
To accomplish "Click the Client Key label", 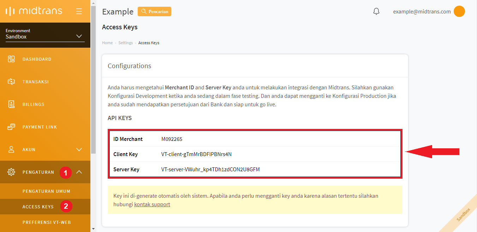I will tap(125, 154).
